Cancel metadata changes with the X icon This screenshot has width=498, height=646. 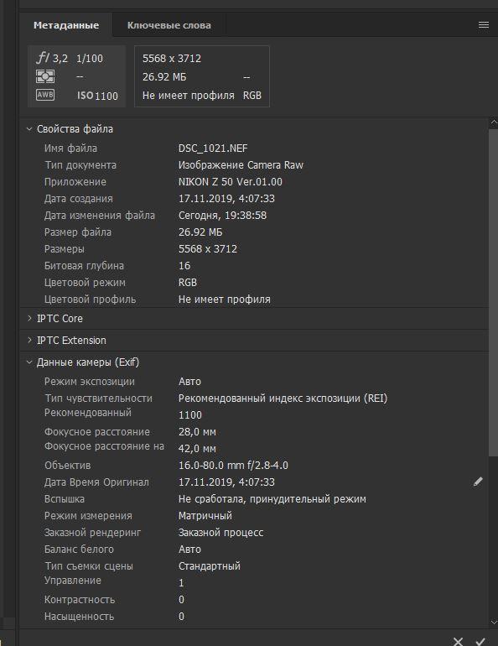click(x=458, y=642)
